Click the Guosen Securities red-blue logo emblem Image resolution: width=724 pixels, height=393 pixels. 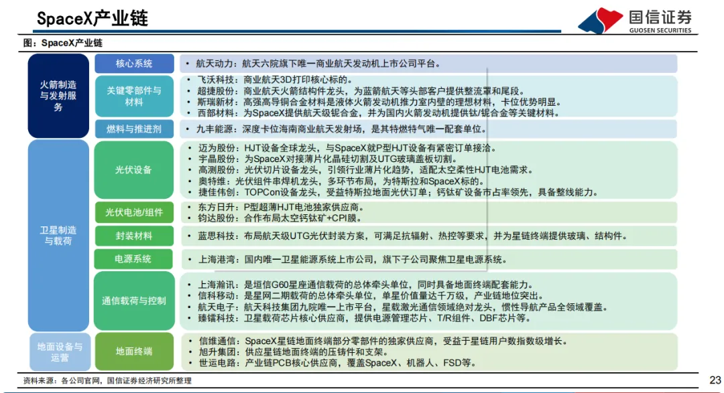(600, 20)
